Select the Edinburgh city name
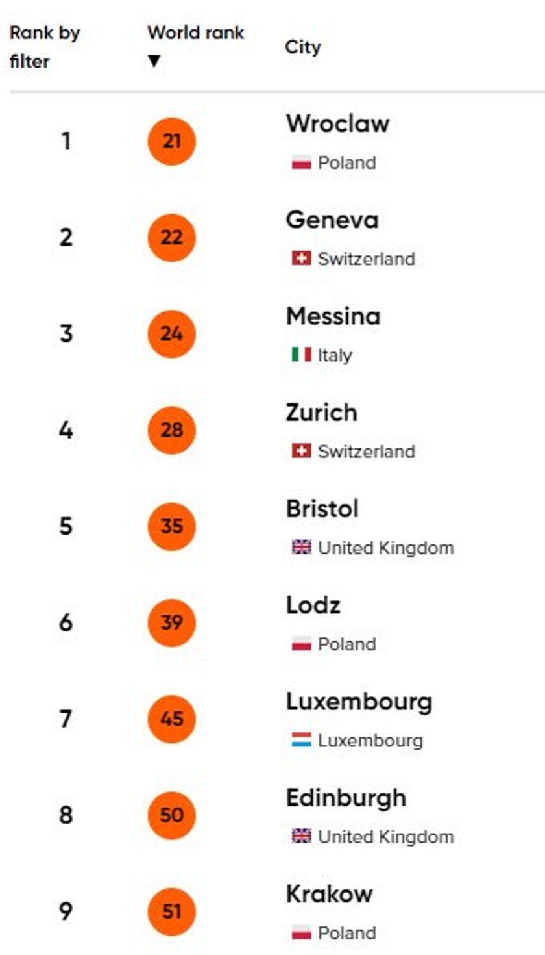 click(x=346, y=798)
